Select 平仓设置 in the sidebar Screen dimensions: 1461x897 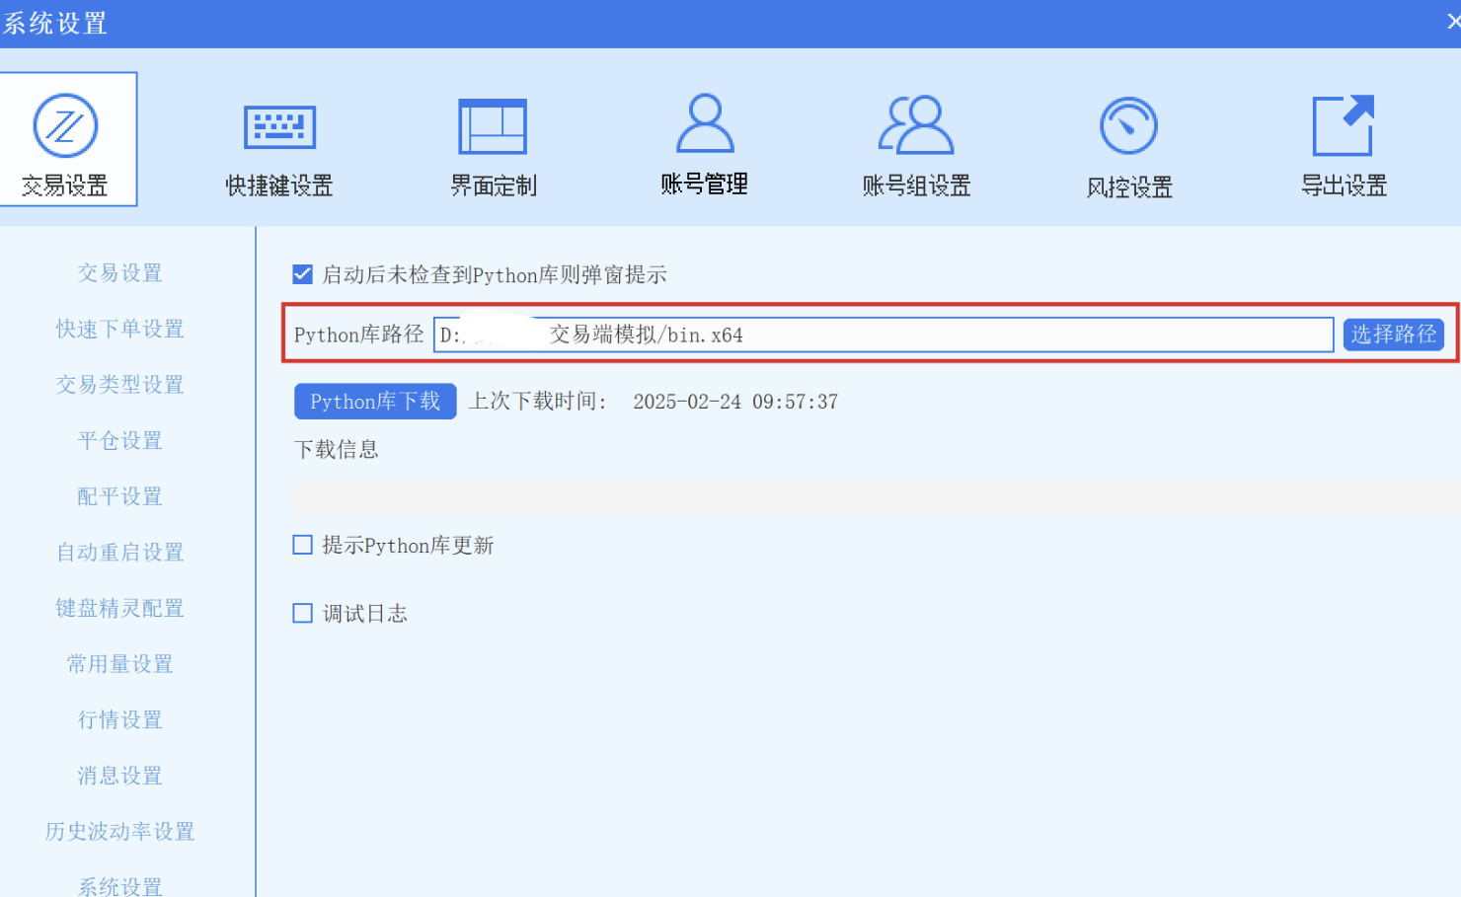tap(118, 440)
